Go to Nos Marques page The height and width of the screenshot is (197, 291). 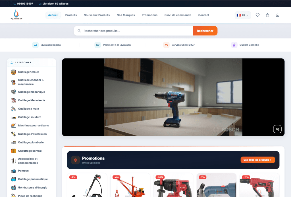pyautogui.click(x=126, y=15)
